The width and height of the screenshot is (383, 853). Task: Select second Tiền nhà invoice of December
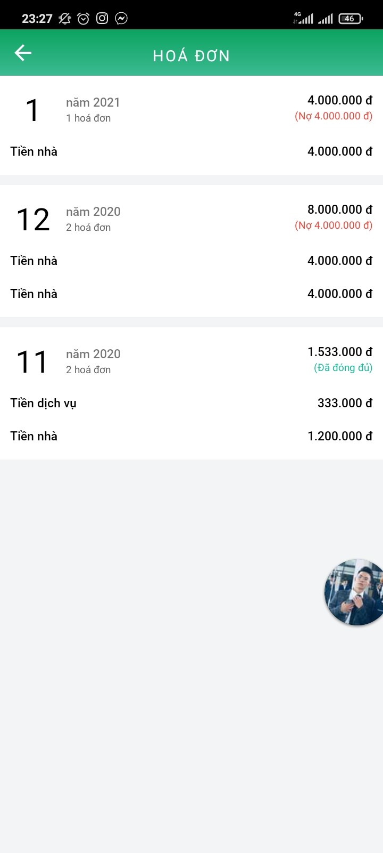click(191, 294)
